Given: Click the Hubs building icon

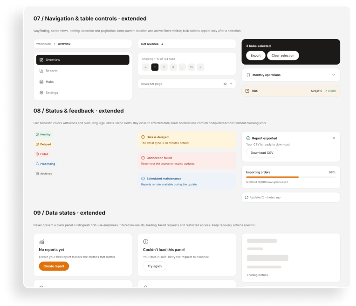Looking at the screenshot, I should point(41,81).
